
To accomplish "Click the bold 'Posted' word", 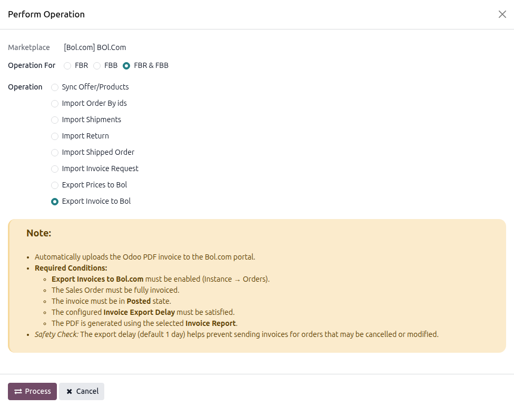I will (139, 301).
